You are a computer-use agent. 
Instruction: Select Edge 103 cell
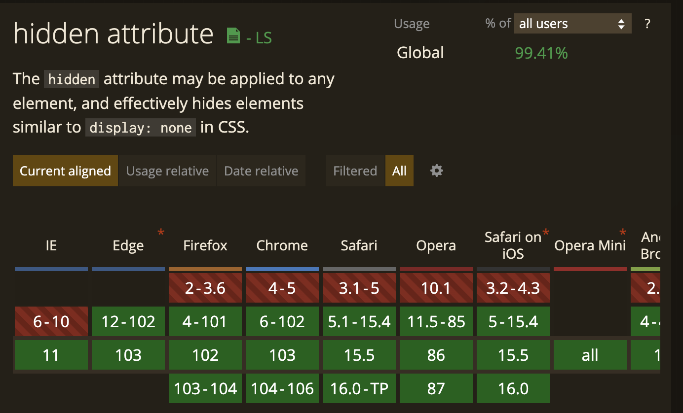click(x=128, y=355)
